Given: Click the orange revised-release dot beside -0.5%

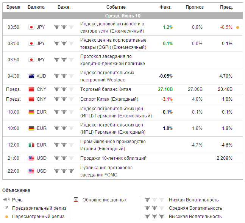Looking at the screenshot, I should (237, 27).
